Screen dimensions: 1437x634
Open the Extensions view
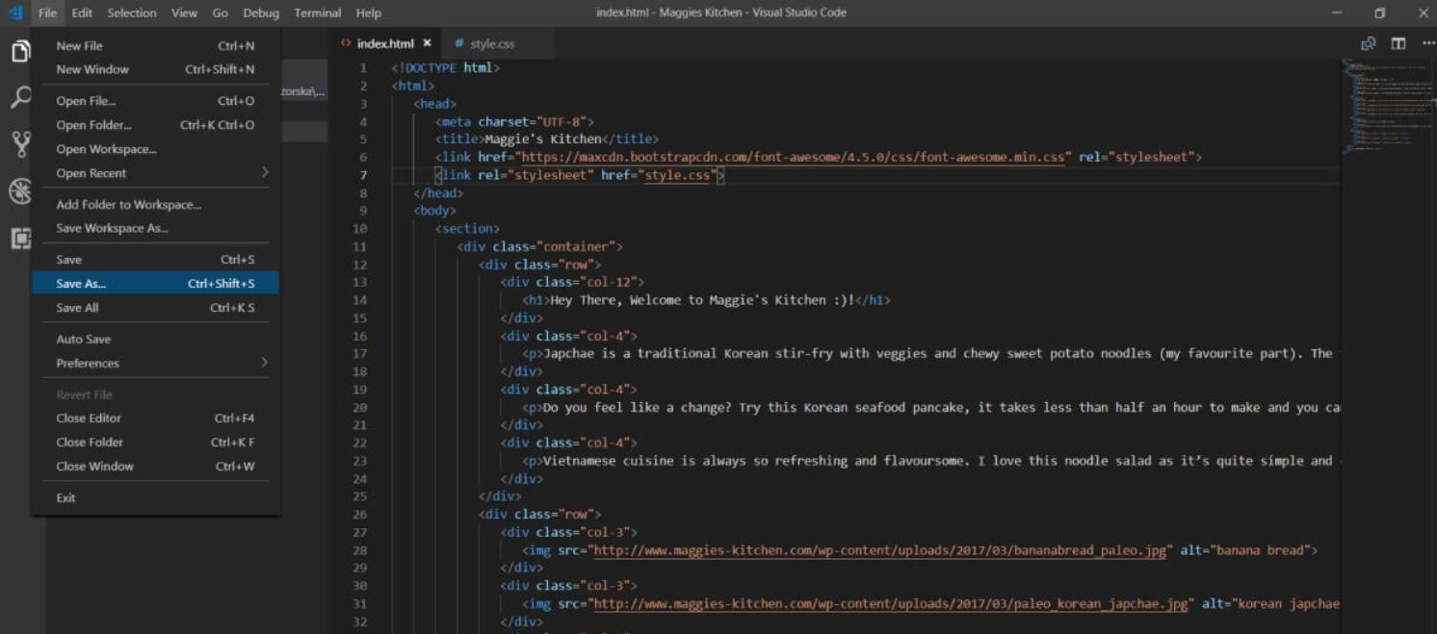coord(21,238)
